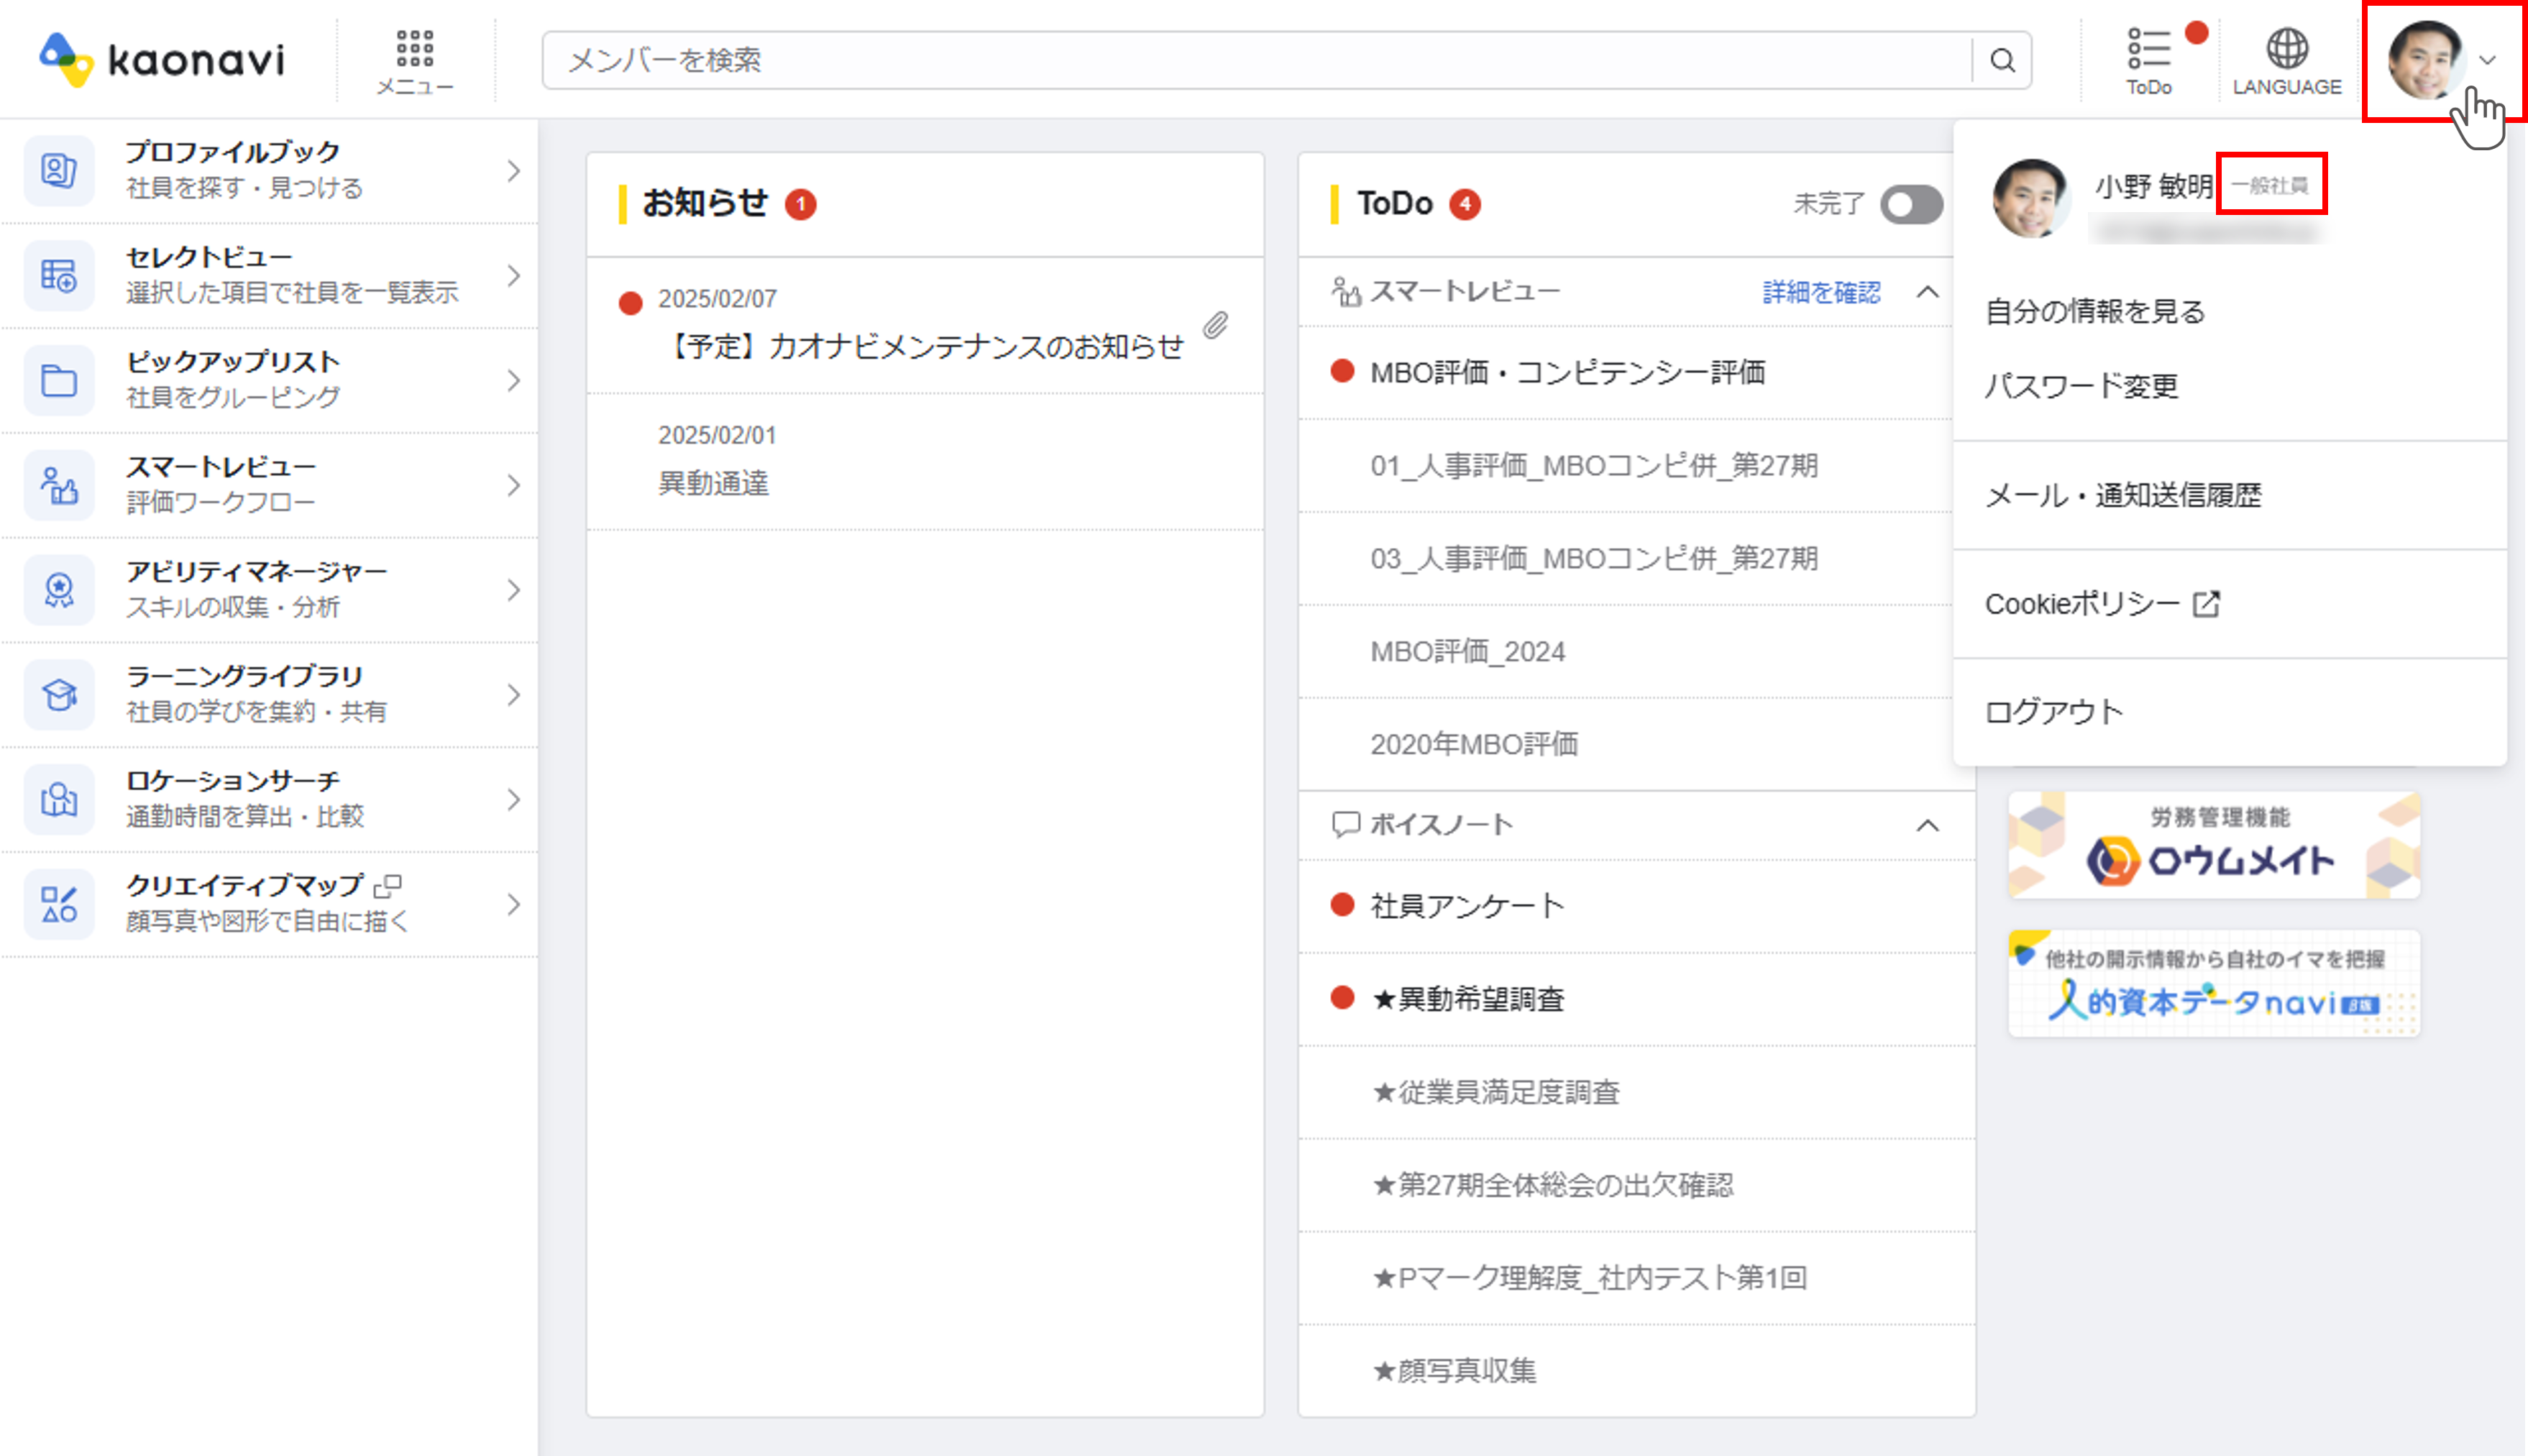
Task: Open the Select View table icon
Action: [x=59, y=276]
